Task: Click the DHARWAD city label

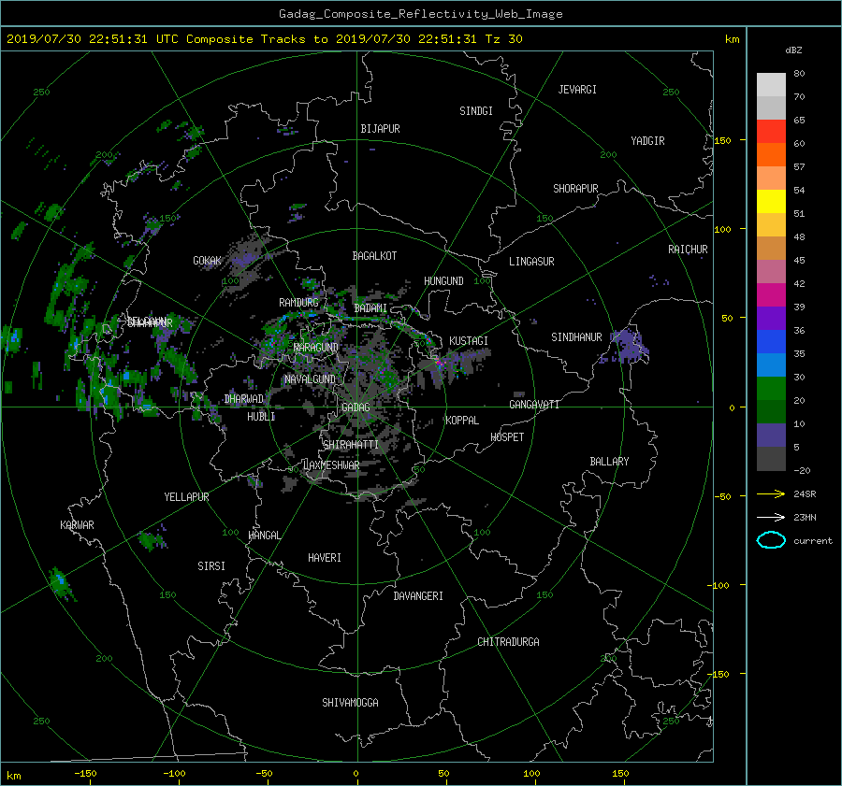Action: [243, 399]
